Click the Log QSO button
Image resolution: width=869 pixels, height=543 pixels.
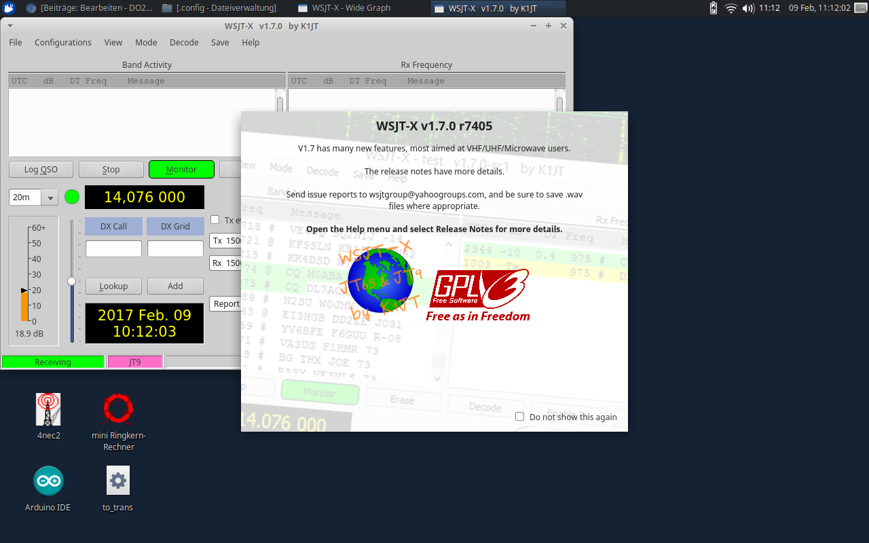click(x=41, y=170)
